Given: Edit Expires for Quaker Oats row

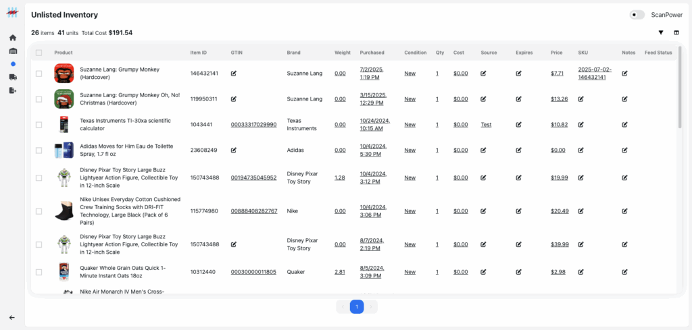Looking at the screenshot, I should pyautogui.click(x=518, y=272).
